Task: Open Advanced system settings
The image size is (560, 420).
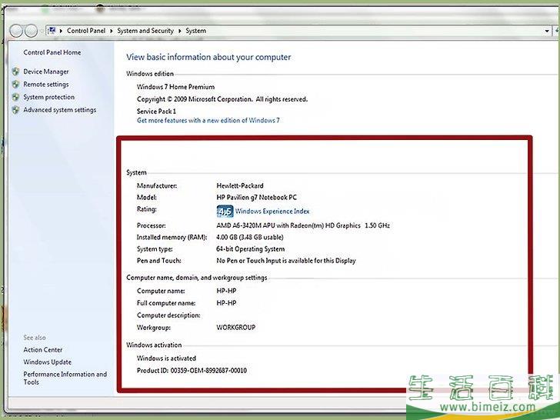Action: point(60,110)
